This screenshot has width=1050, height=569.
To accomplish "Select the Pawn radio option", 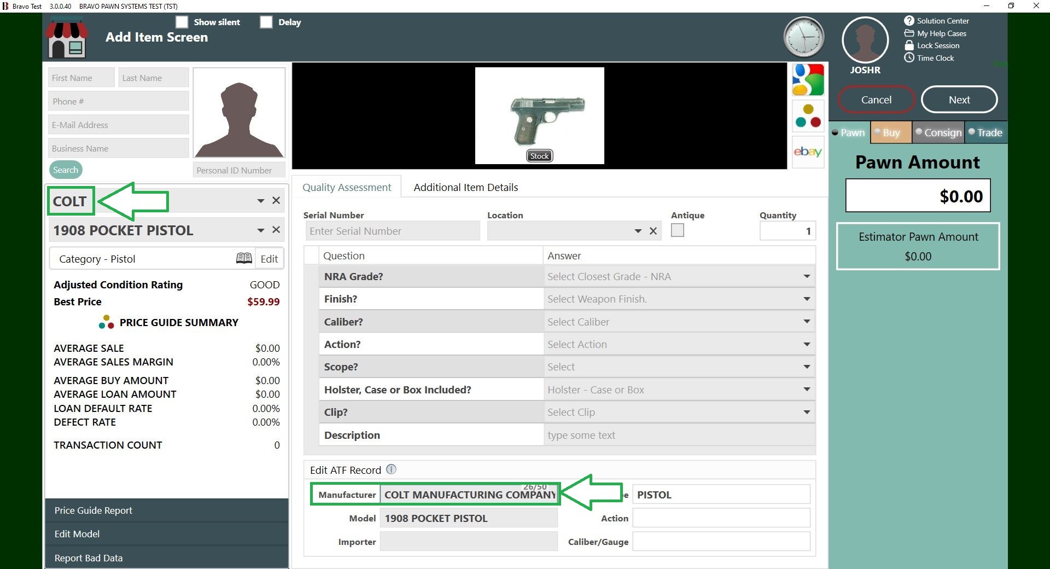I will (x=835, y=132).
